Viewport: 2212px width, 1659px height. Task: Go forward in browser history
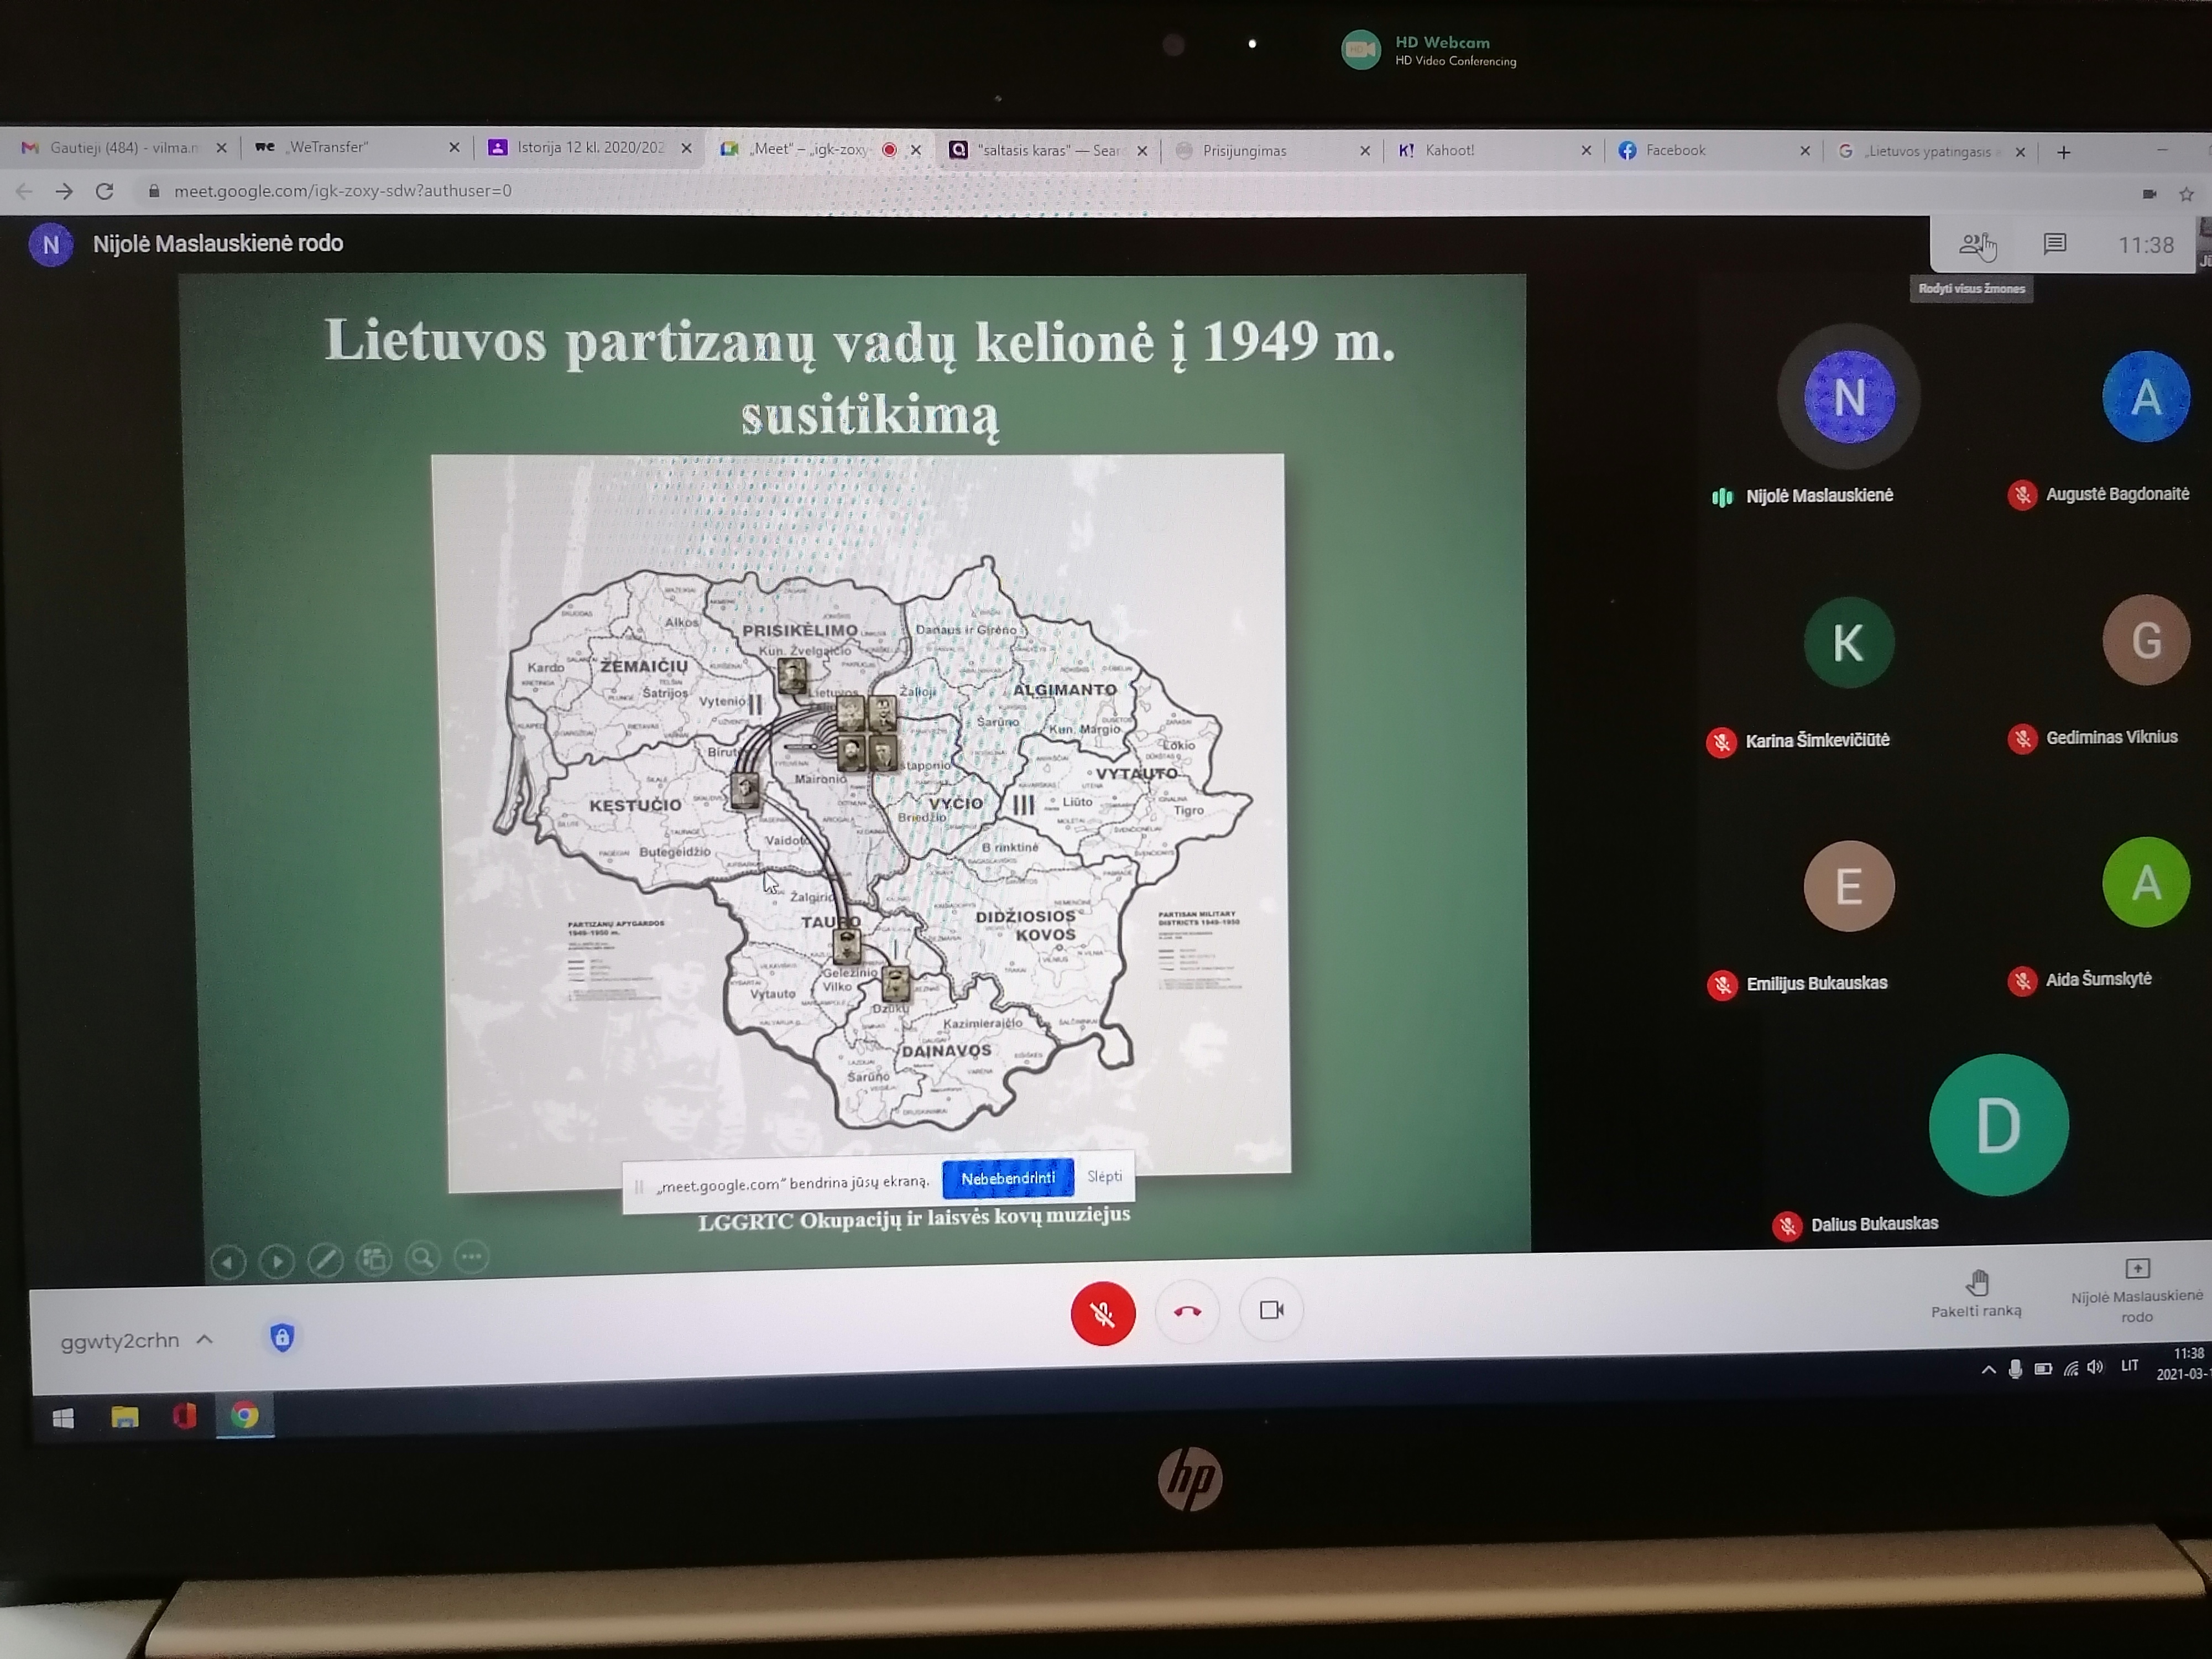click(x=65, y=190)
